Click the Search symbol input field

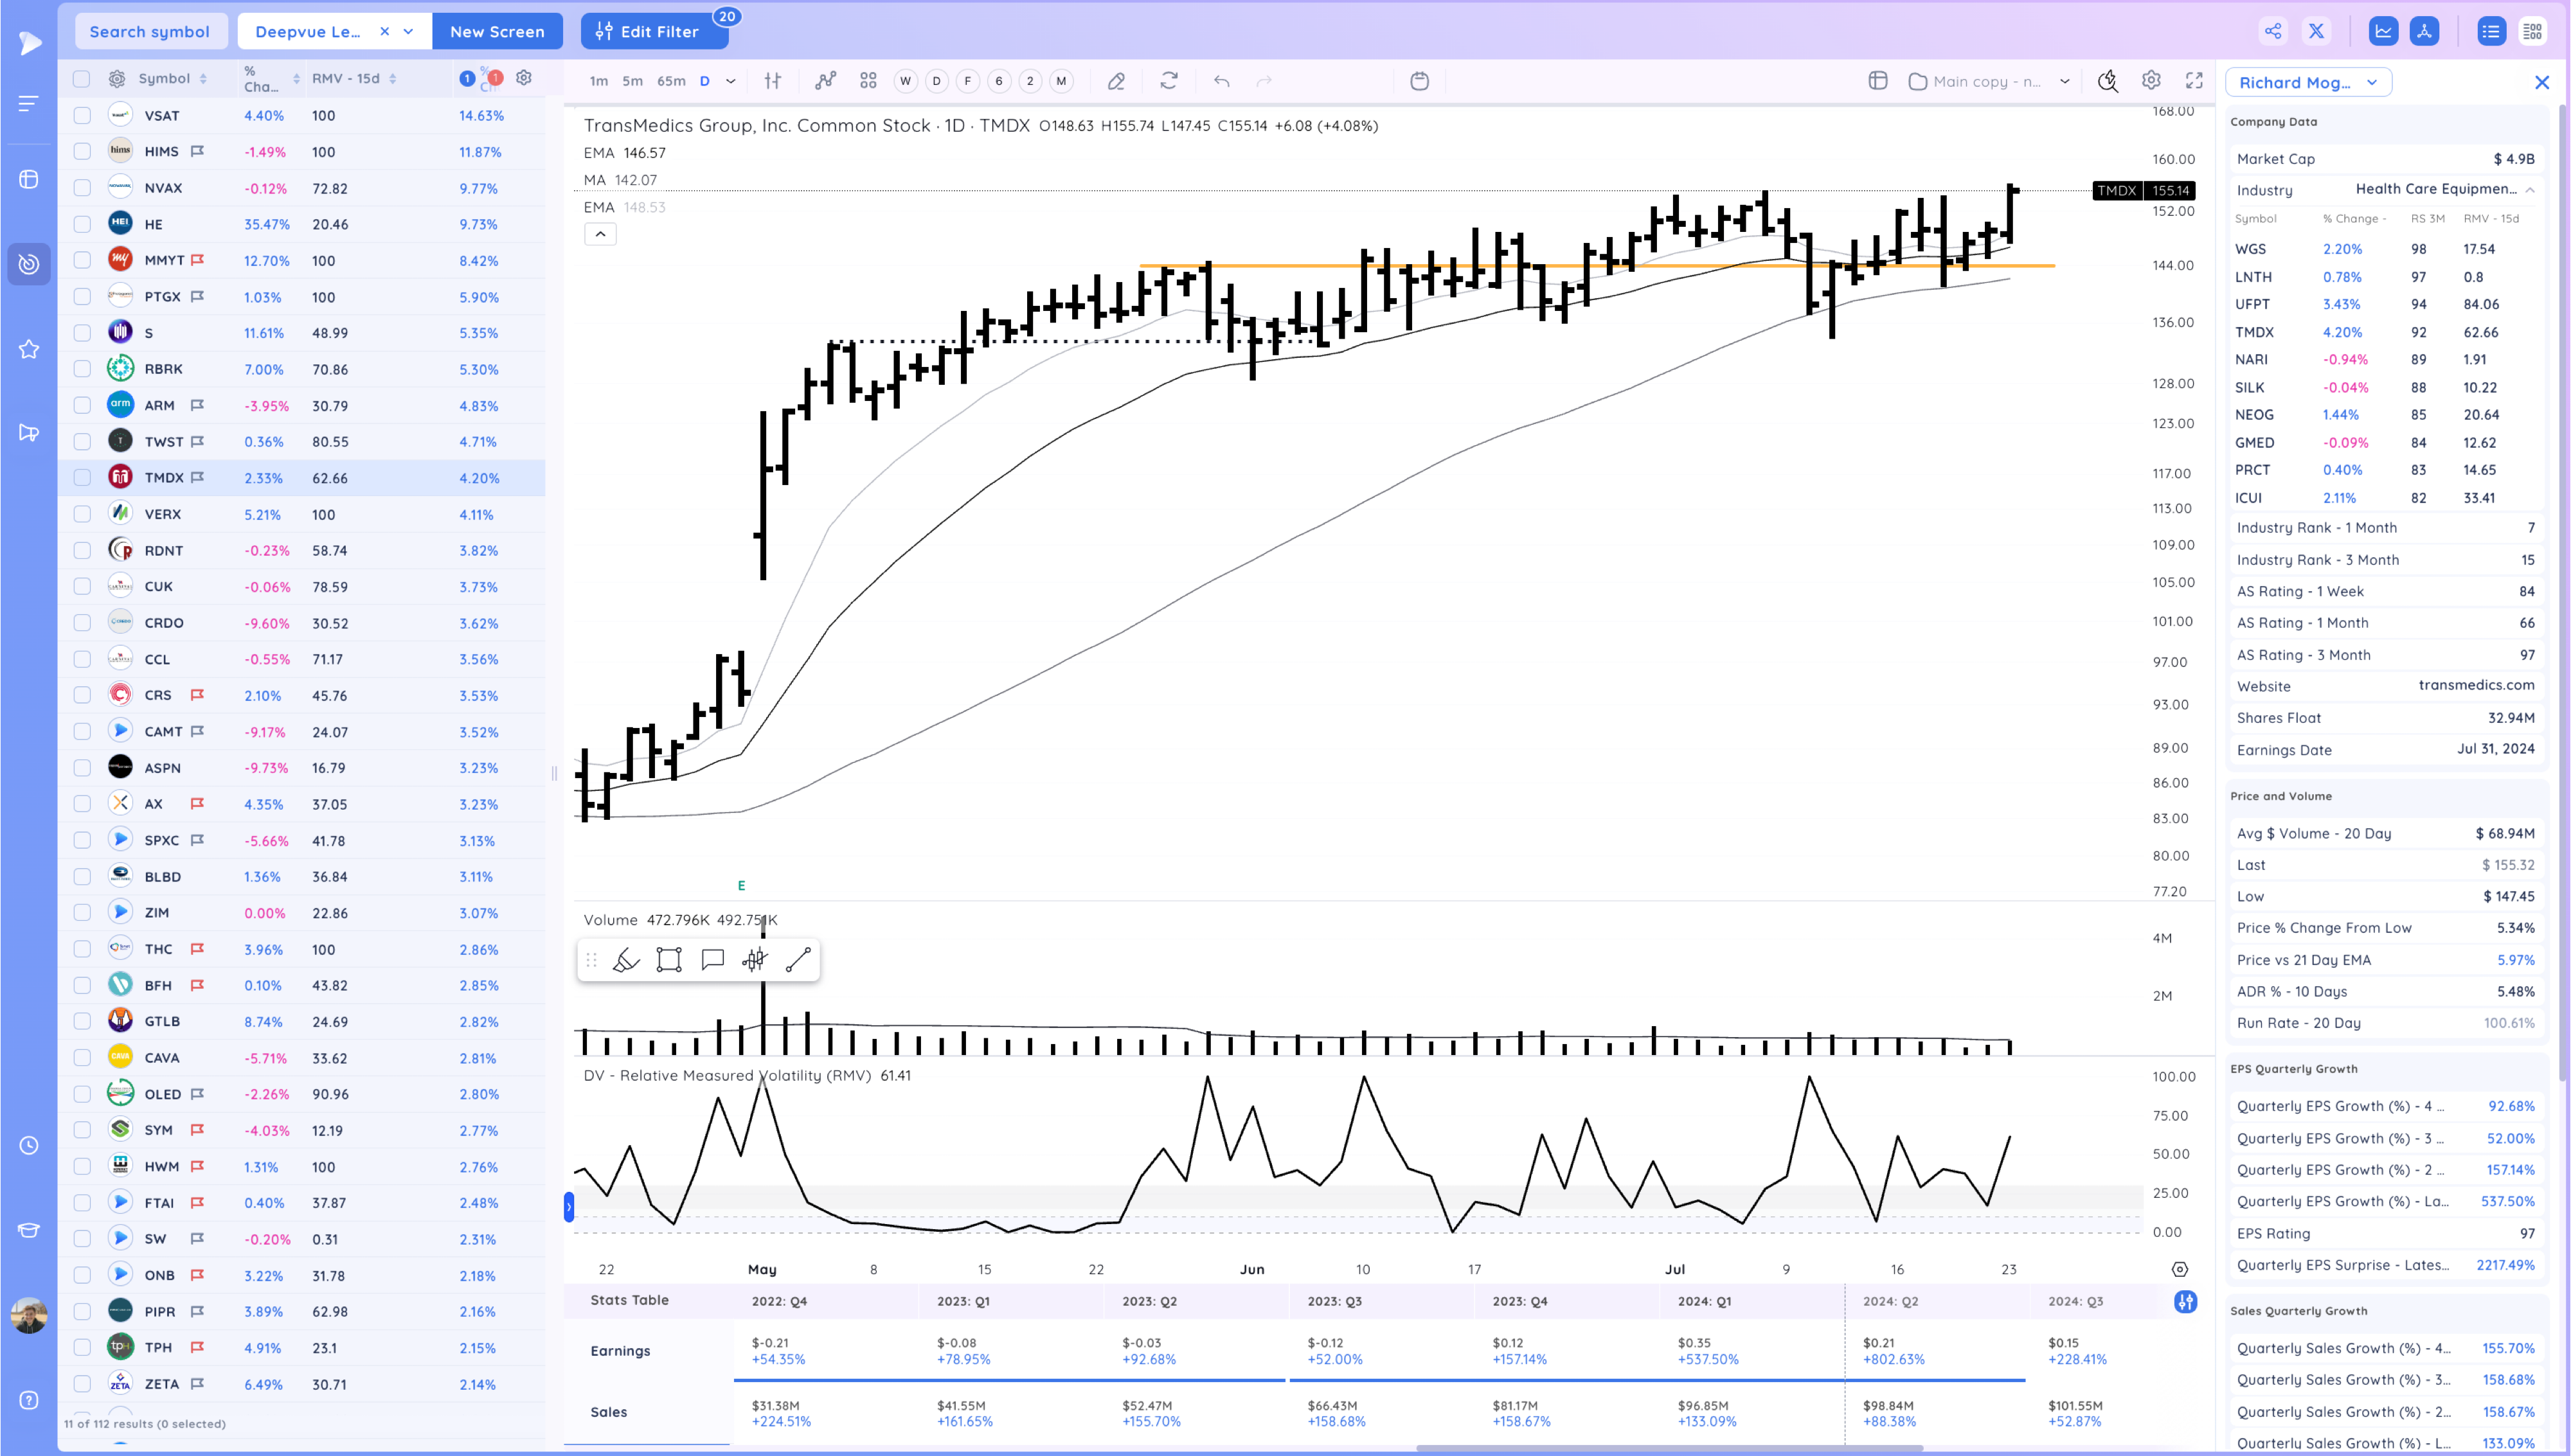click(150, 31)
